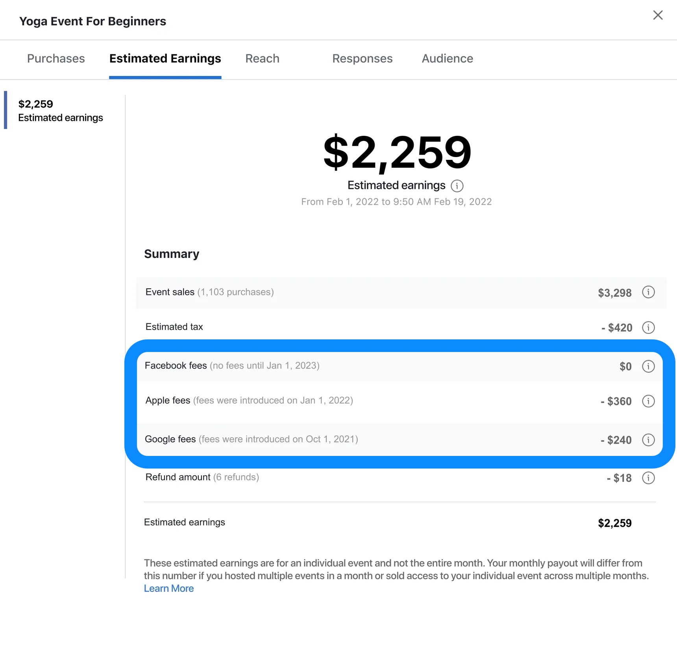This screenshot has width=677, height=663.
Task: View the Audience tab
Action: click(x=447, y=59)
